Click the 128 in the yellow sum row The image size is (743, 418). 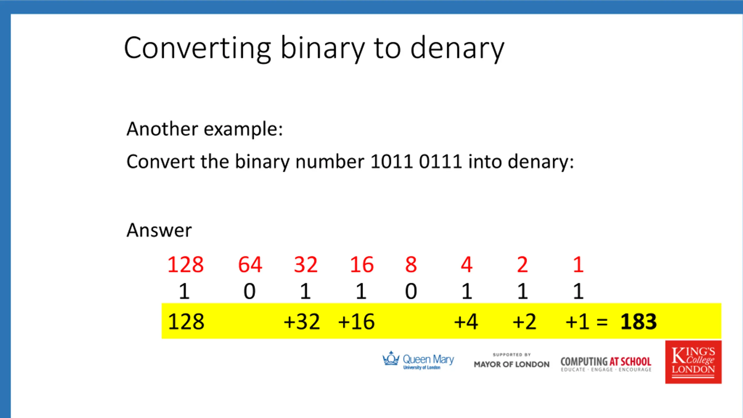pos(186,322)
